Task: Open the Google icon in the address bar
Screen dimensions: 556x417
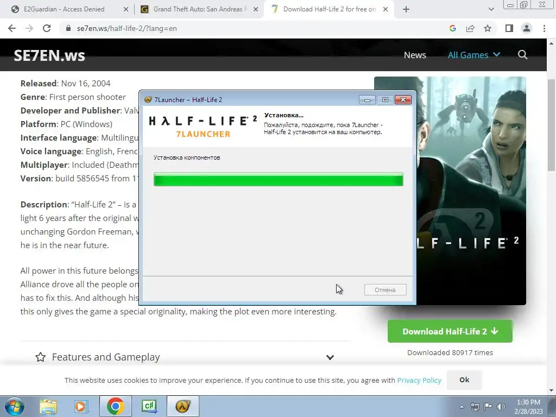Action: (x=452, y=28)
